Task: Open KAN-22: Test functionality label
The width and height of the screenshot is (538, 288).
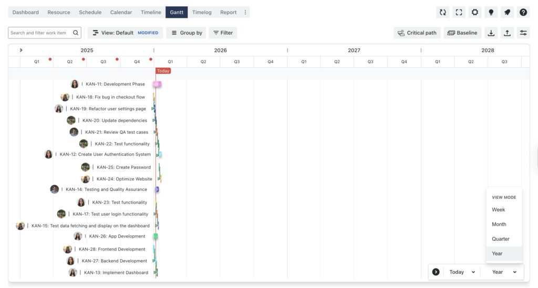Action: (122, 144)
